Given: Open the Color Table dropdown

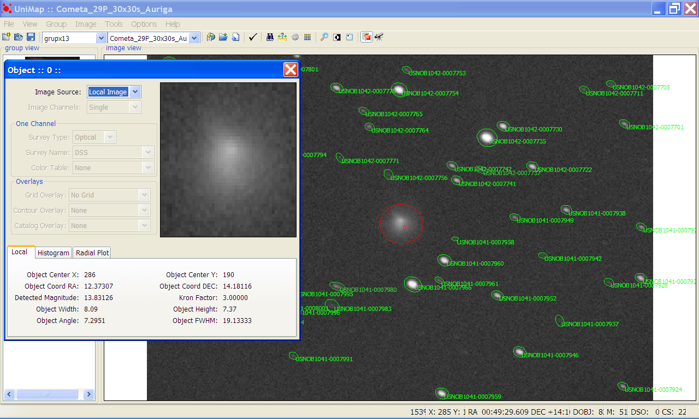Looking at the screenshot, I should click(147, 167).
